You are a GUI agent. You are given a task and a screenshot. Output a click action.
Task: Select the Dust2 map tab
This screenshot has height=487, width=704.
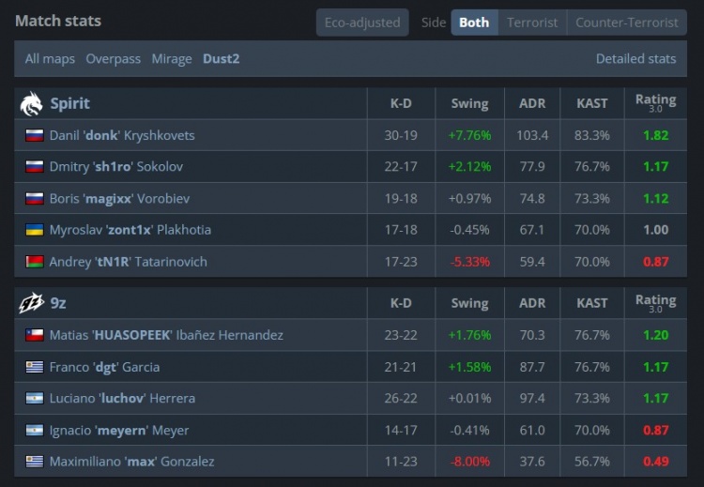point(221,59)
